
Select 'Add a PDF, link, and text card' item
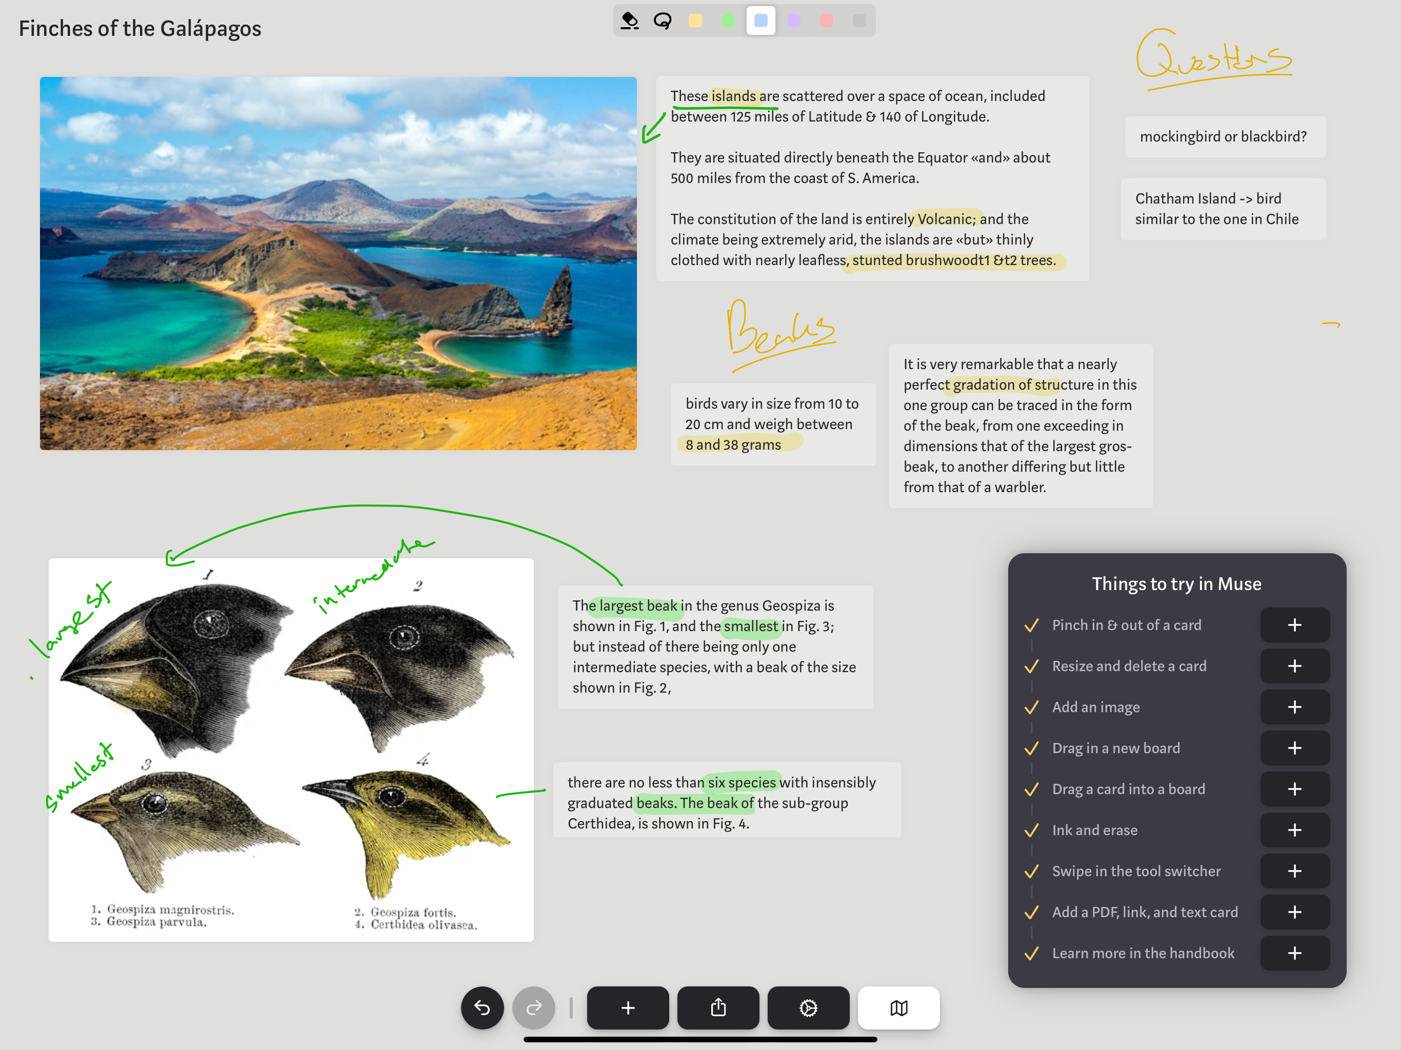coord(1145,912)
